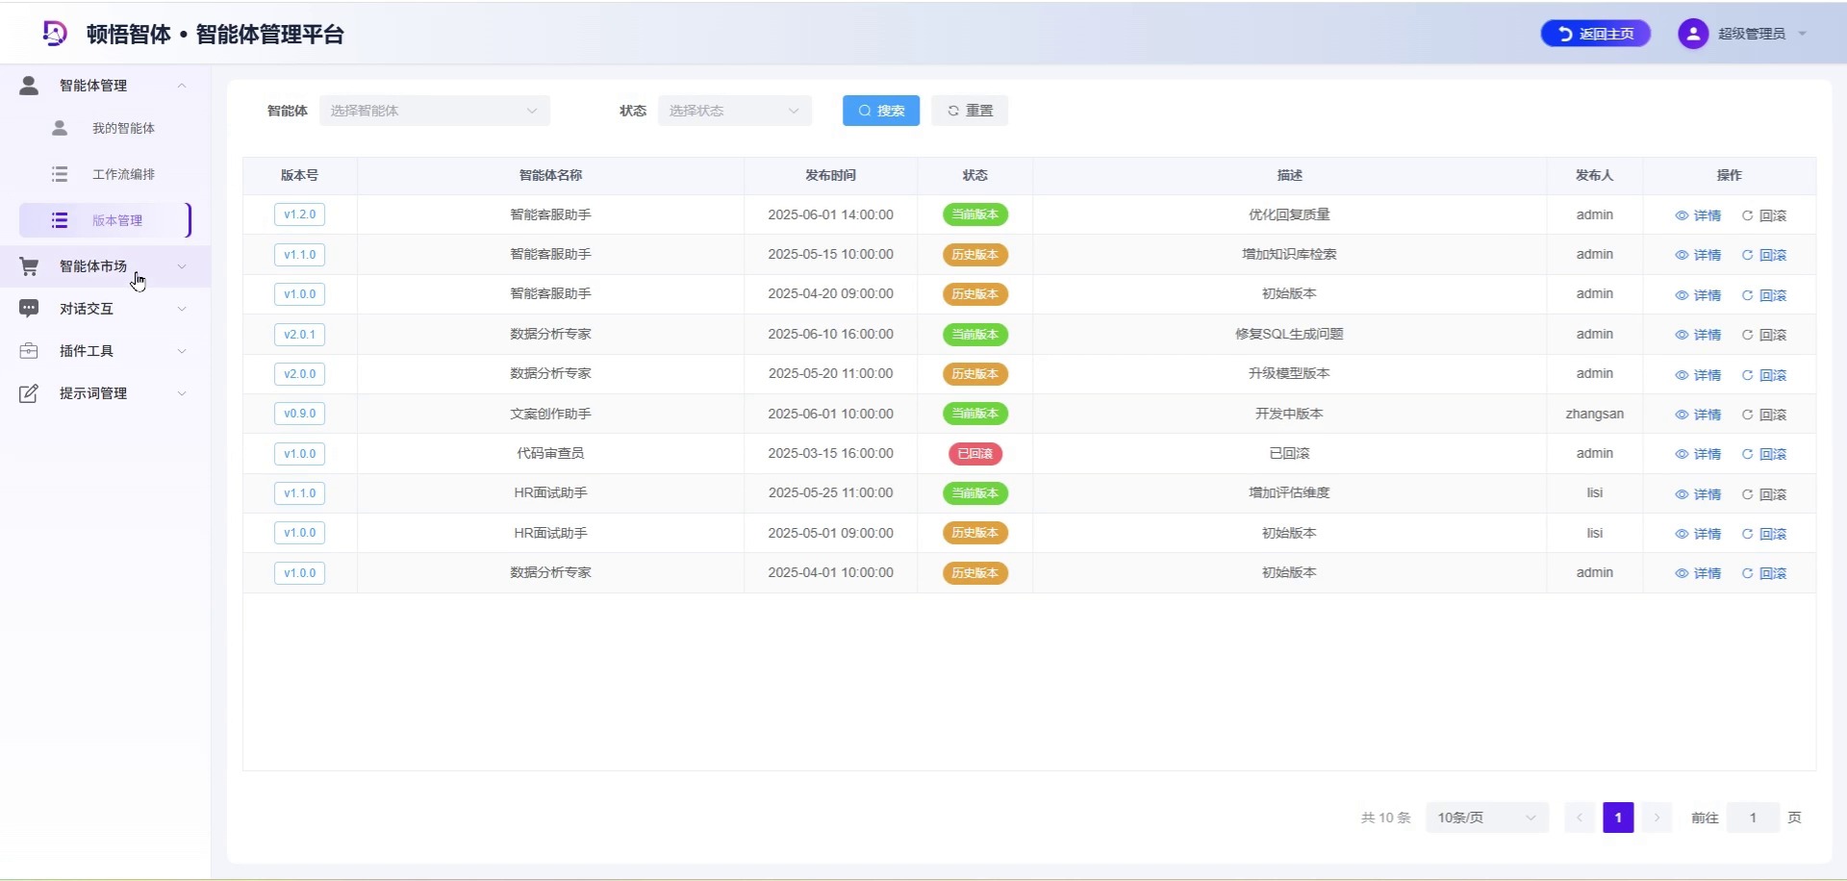
Task: Click the 提示词管理 edit icon
Action: point(29,393)
